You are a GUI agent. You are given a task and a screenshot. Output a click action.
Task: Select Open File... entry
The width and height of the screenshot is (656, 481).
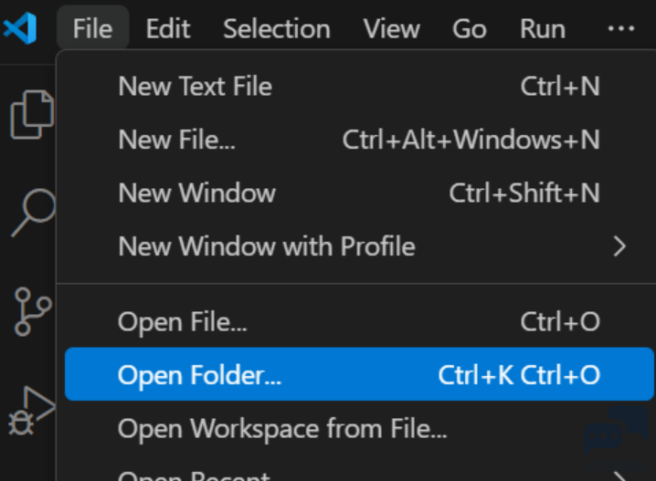coord(359,322)
